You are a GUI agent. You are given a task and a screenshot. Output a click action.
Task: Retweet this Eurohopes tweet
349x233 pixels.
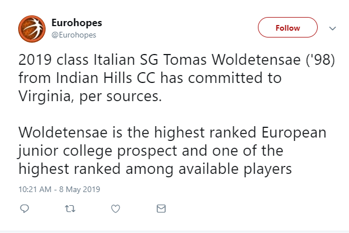[x=70, y=209]
